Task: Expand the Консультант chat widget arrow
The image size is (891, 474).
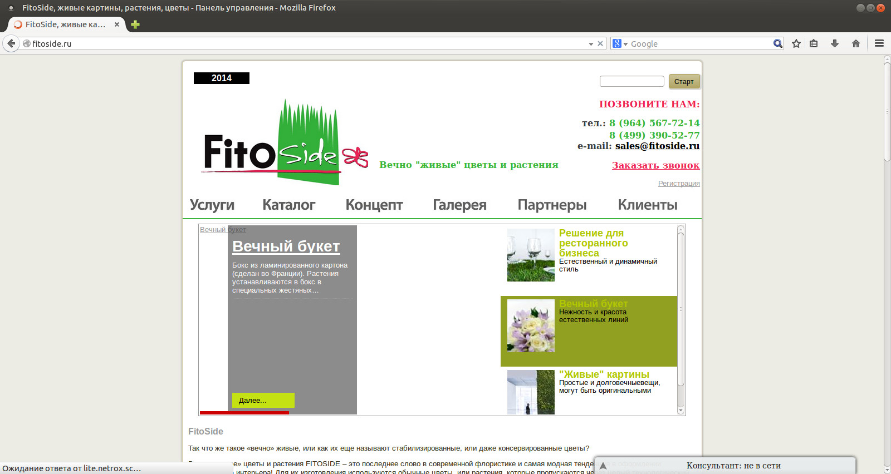Action: [x=603, y=466]
